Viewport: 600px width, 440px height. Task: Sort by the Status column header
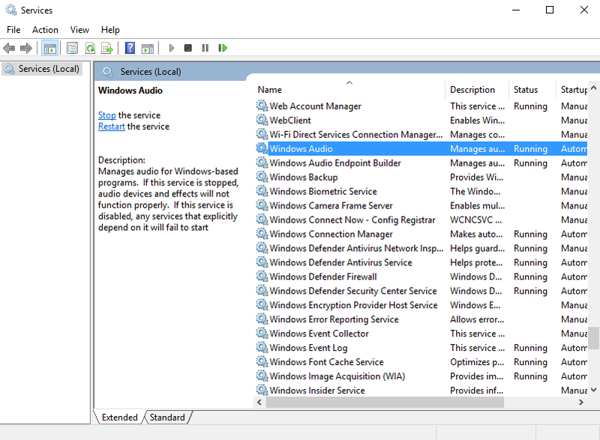coord(532,89)
